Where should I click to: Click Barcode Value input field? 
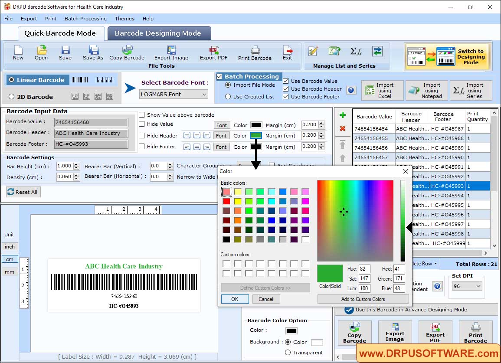point(91,122)
